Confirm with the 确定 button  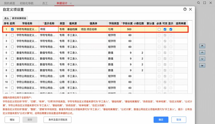pos(161,120)
